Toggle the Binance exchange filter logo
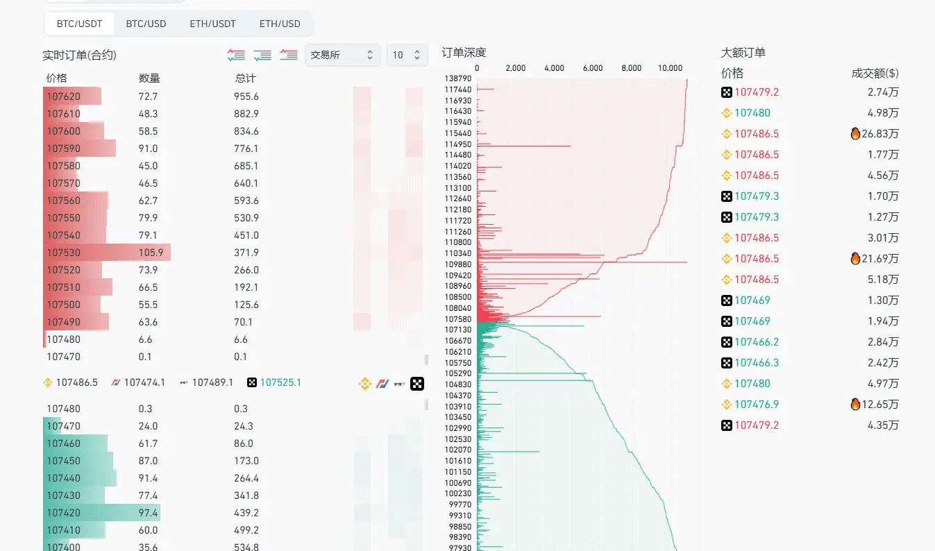Image resolution: width=935 pixels, height=551 pixels. coord(365,383)
